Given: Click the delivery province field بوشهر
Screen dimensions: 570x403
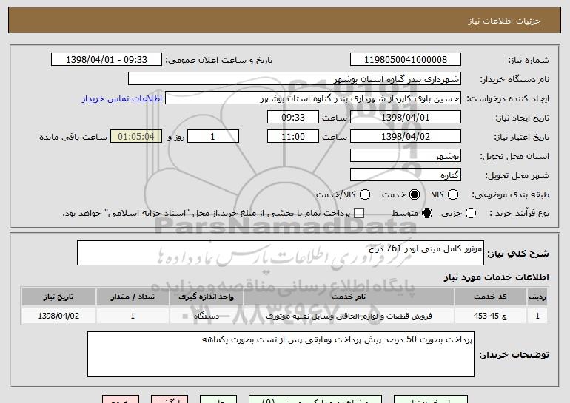Looking at the screenshot, I should 406,156.
